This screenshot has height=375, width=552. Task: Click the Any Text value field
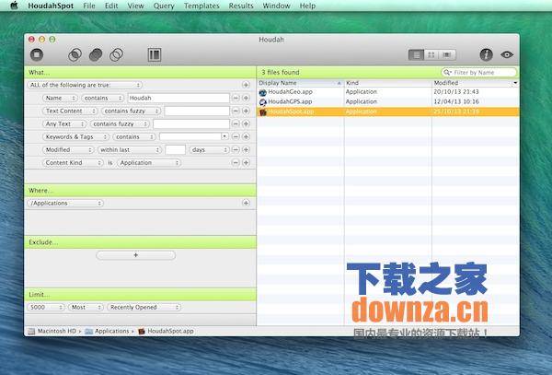pos(191,124)
